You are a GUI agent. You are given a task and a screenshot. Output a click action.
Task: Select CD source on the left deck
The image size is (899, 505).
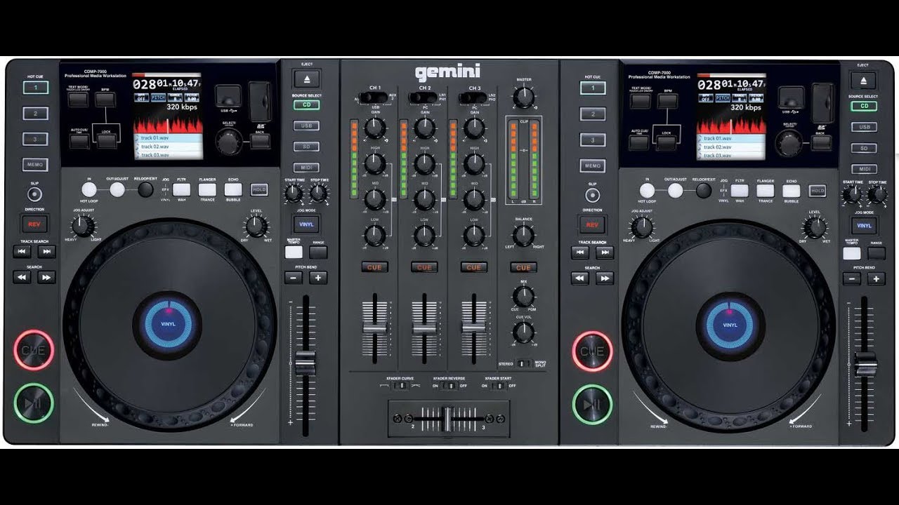pyautogui.click(x=306, y=105)
